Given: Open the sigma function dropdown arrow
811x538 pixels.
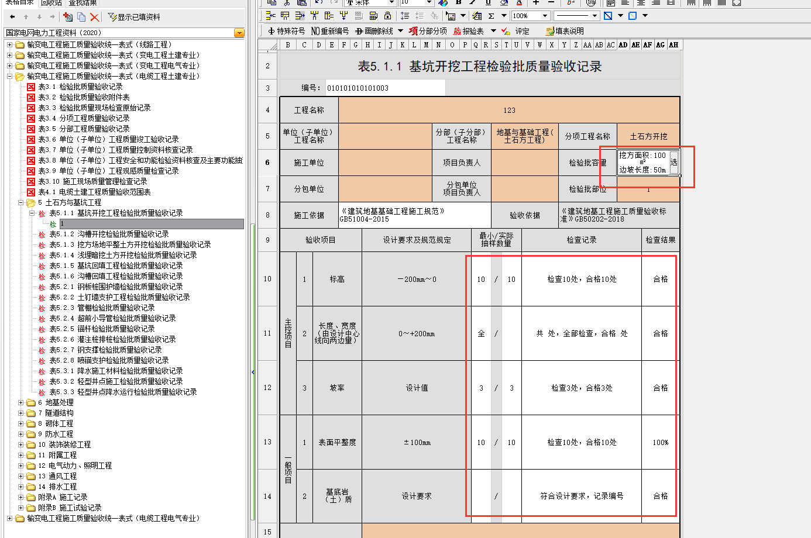Looking at the screenshot, I should point(503,16).
